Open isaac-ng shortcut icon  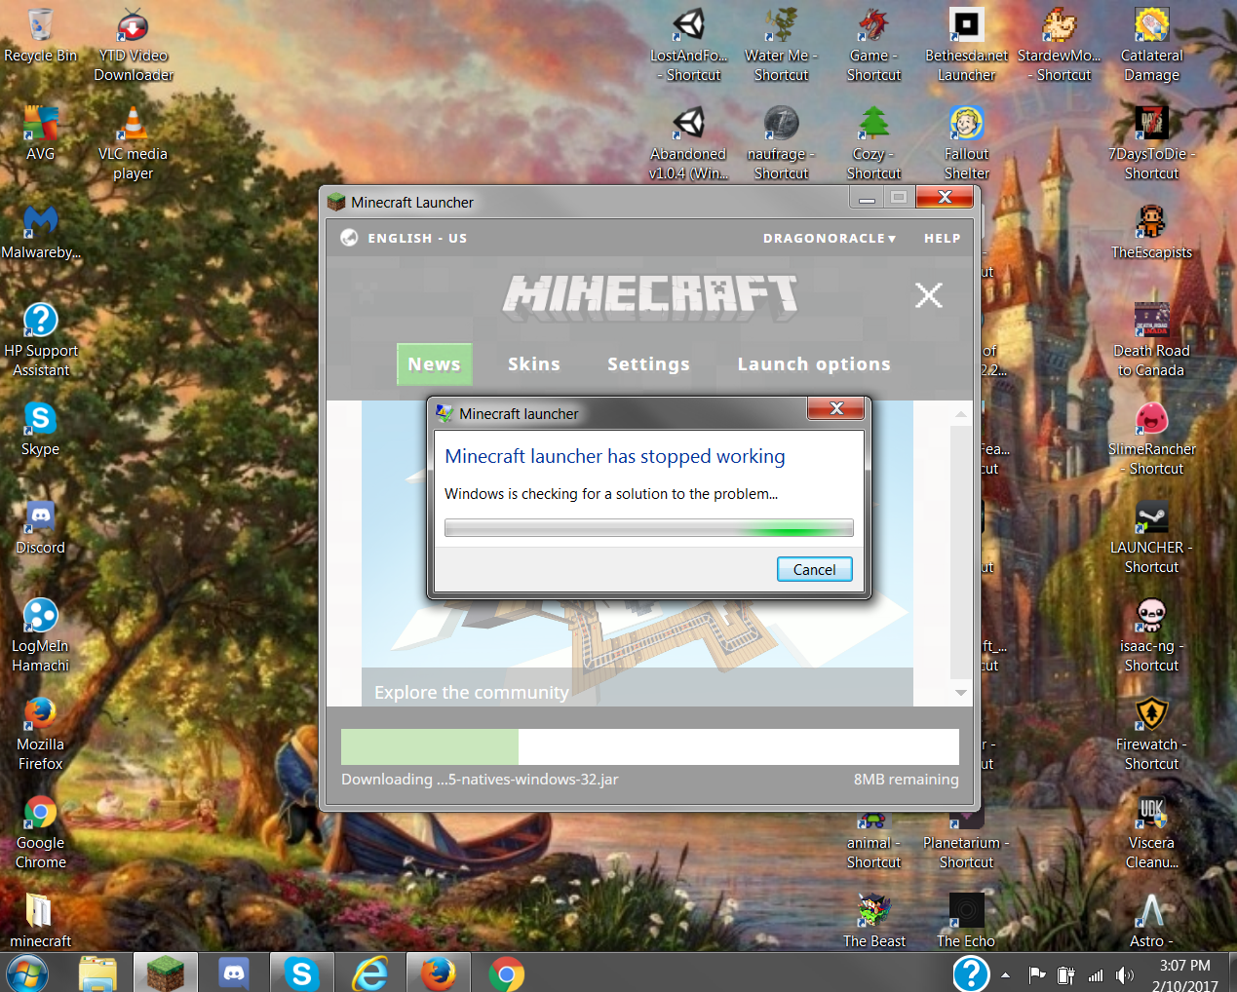coord(1151,636)
